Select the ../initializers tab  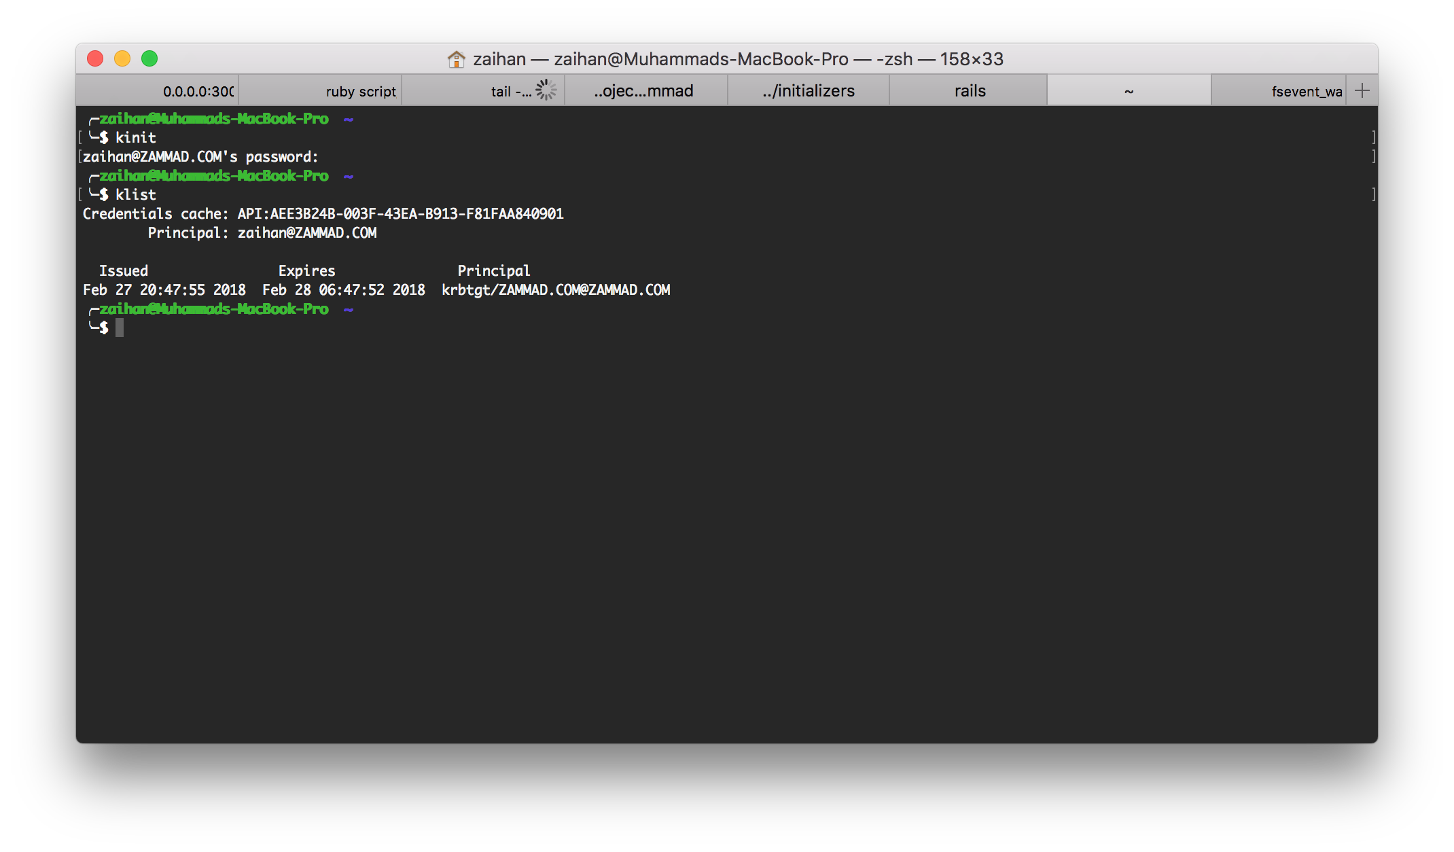click(x=807, y=90)
